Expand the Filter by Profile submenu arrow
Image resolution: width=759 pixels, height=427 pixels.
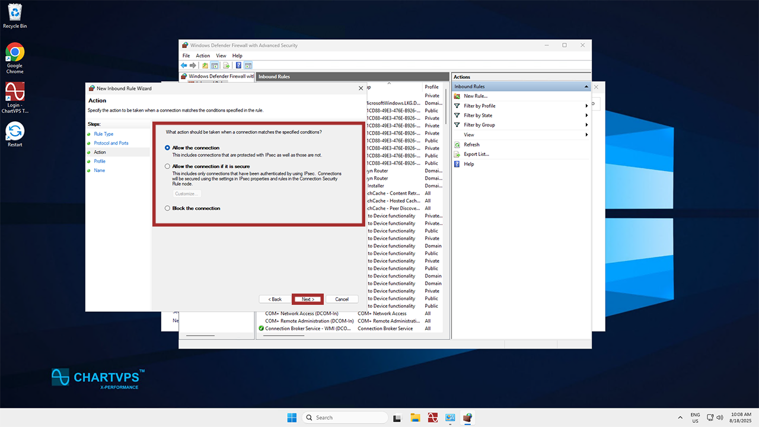click(x=586, y=106)
